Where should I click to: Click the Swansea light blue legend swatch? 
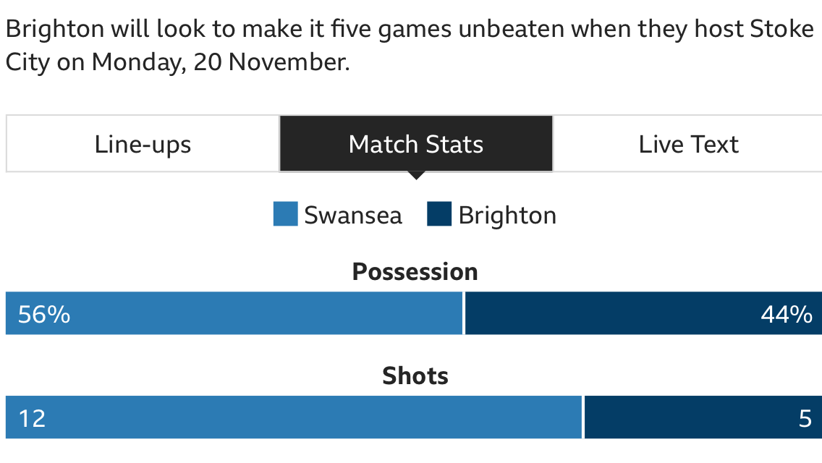pyautogui.click(x=285, y=214)
